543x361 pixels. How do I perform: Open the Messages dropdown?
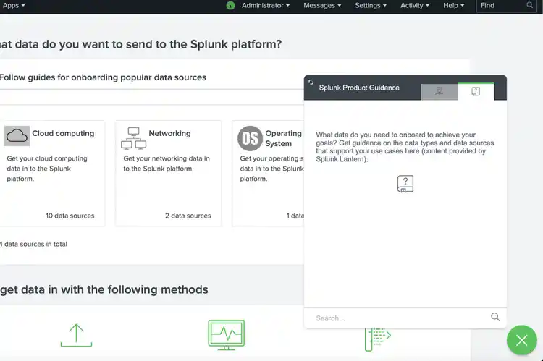tap(322, 5)
